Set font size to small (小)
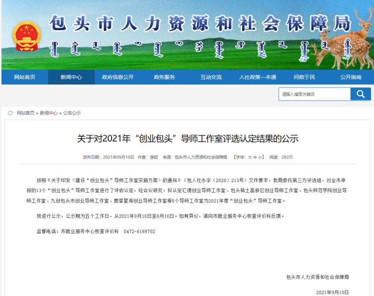The image size is (374, 296). [260, 157]
